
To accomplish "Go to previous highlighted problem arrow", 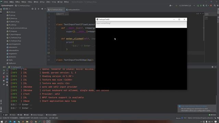I will coord(201,14).
